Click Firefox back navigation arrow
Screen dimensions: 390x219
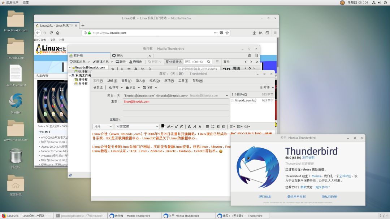tap(38, 33)
